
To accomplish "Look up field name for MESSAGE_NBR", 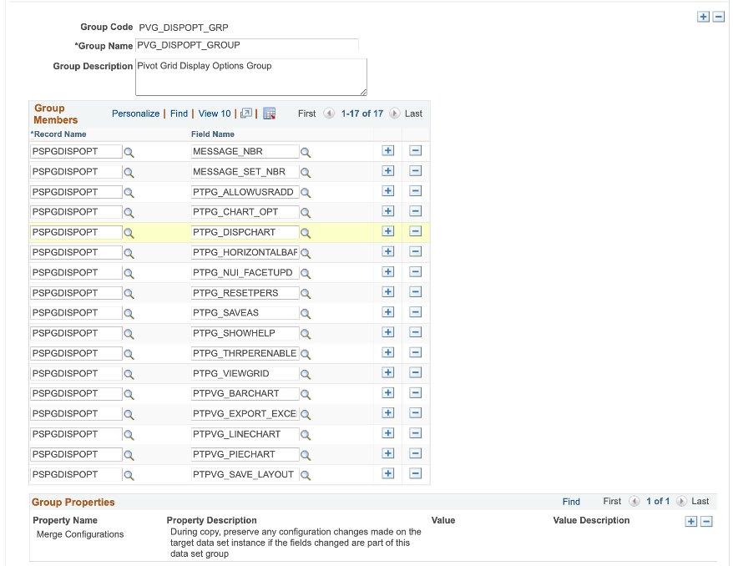I will click(306, 153).
